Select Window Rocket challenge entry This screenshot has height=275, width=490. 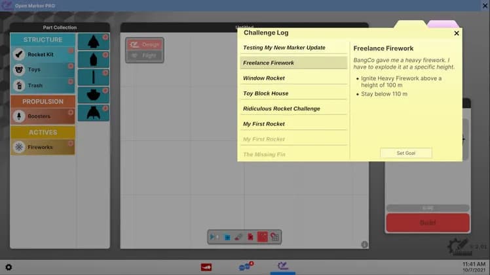293,78
